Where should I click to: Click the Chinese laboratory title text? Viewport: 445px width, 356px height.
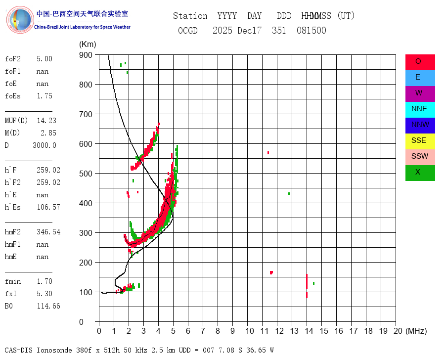point(82,14)
